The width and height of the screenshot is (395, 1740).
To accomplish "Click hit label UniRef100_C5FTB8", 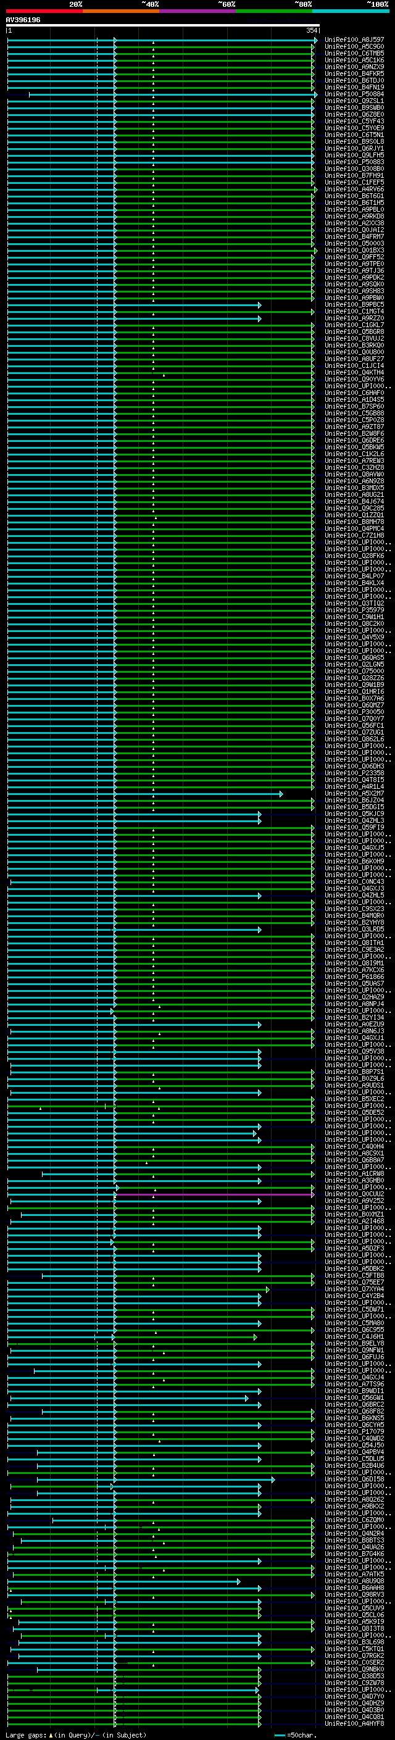I will click(x=354, y=1275).
